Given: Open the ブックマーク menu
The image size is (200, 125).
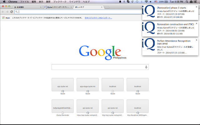Looking at the screenshot, I should pos(60,2).
